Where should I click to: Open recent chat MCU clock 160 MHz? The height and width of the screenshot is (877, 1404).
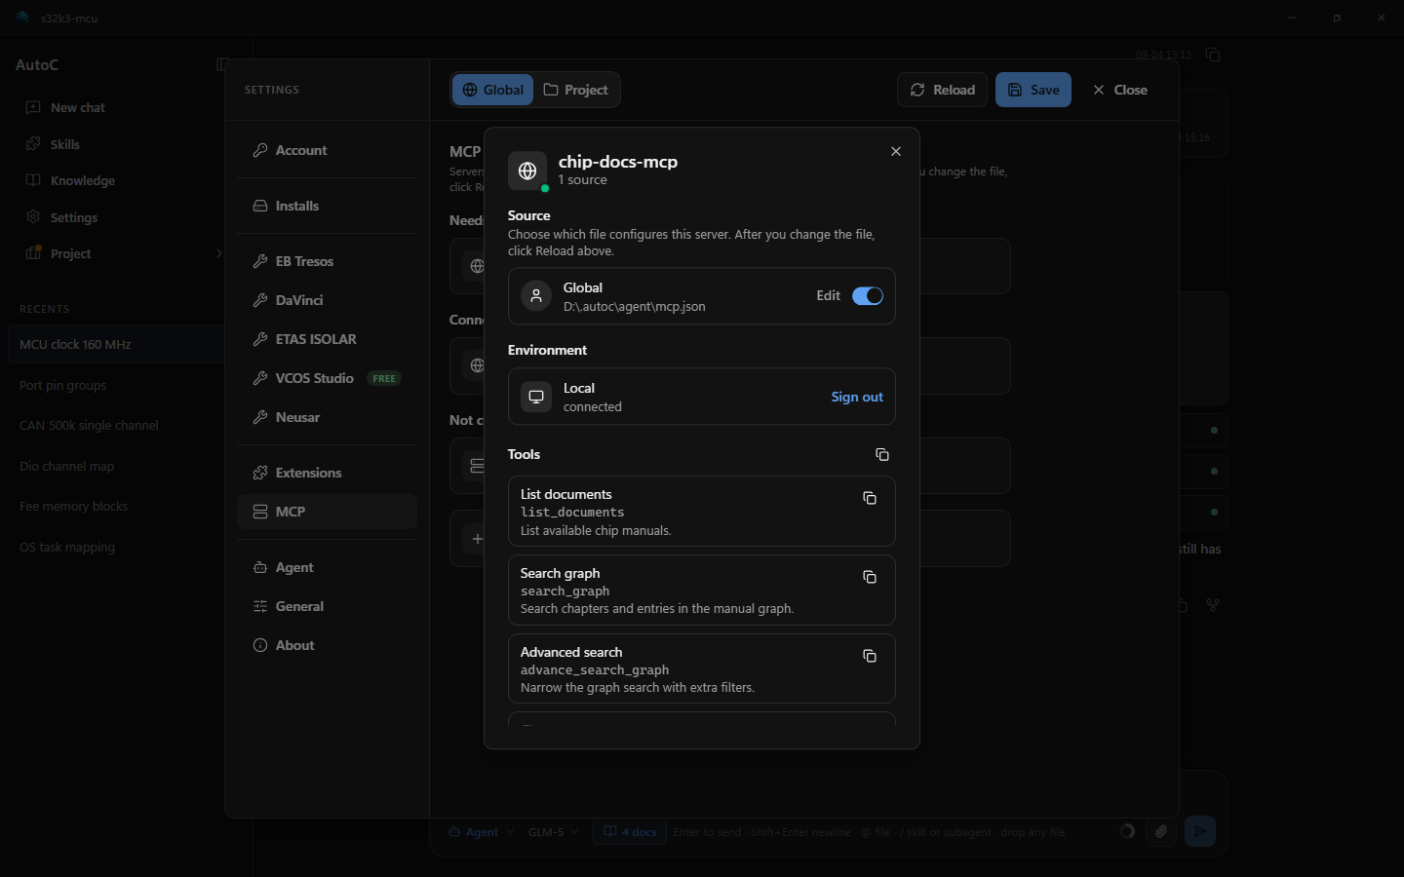point(116,344)
